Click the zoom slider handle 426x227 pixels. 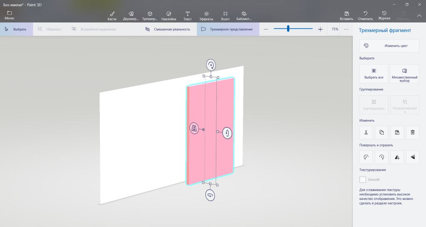pyautogui.click(x=288, y=29)
